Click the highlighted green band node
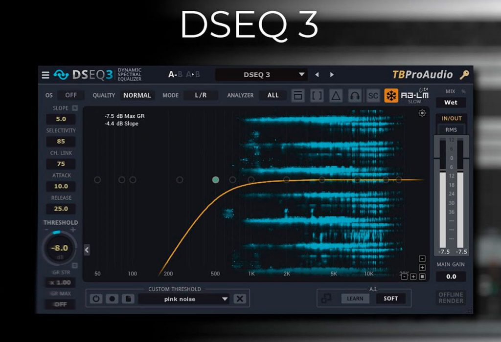501x342 pixels. pyautogui.click(x=216, y=180)
